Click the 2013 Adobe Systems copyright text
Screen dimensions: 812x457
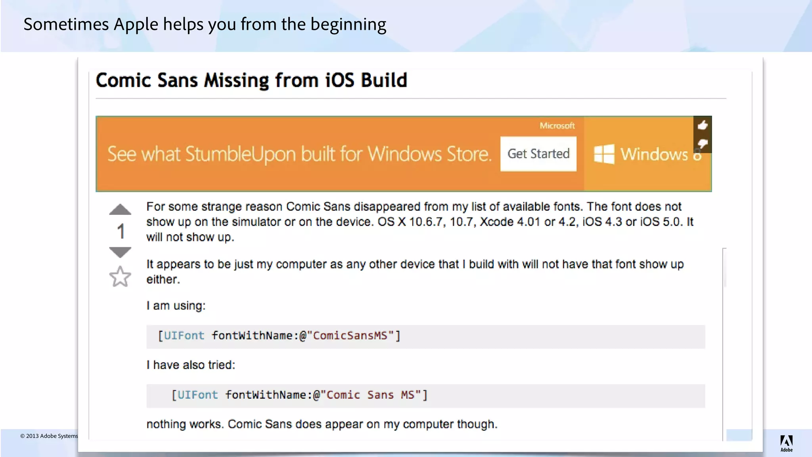coord(49,436)
